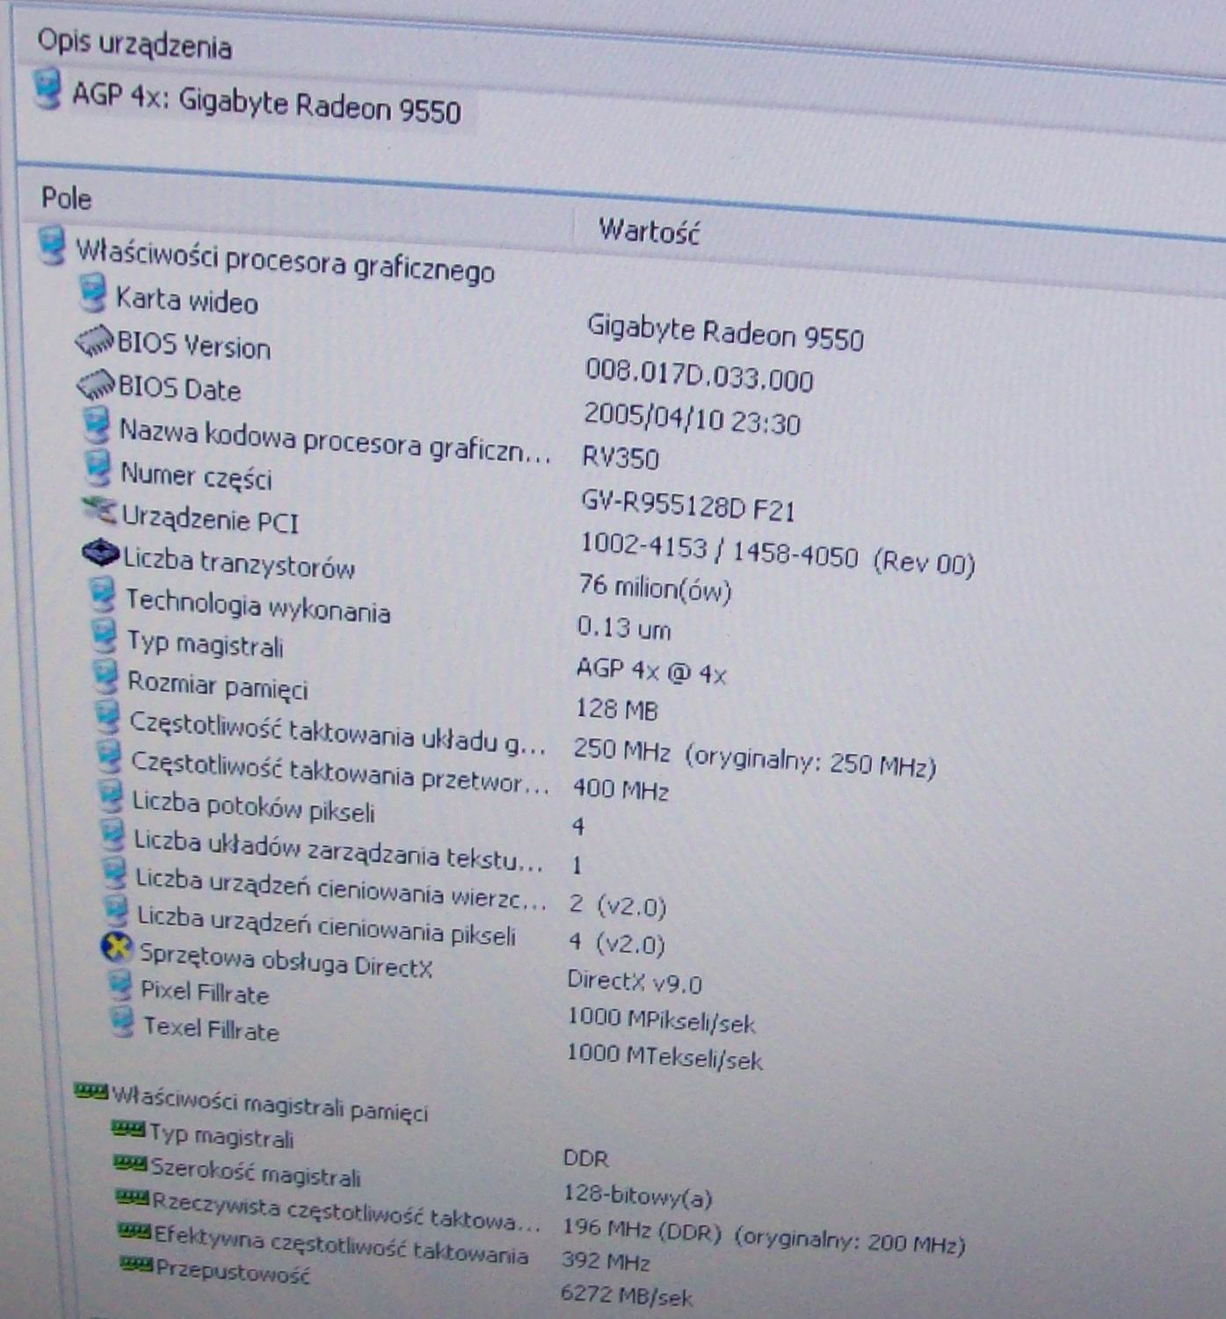Select the Liczba tranzystorów field
The height and width of the screenshot is (1319, 1226).
coord(239,564)
